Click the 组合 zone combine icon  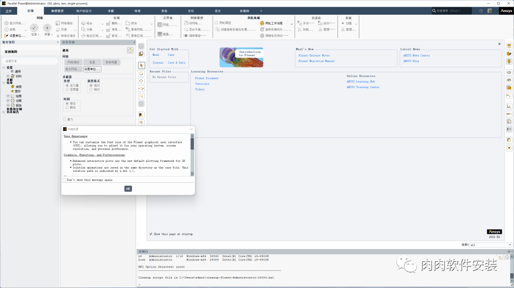[x=83, y=23]
